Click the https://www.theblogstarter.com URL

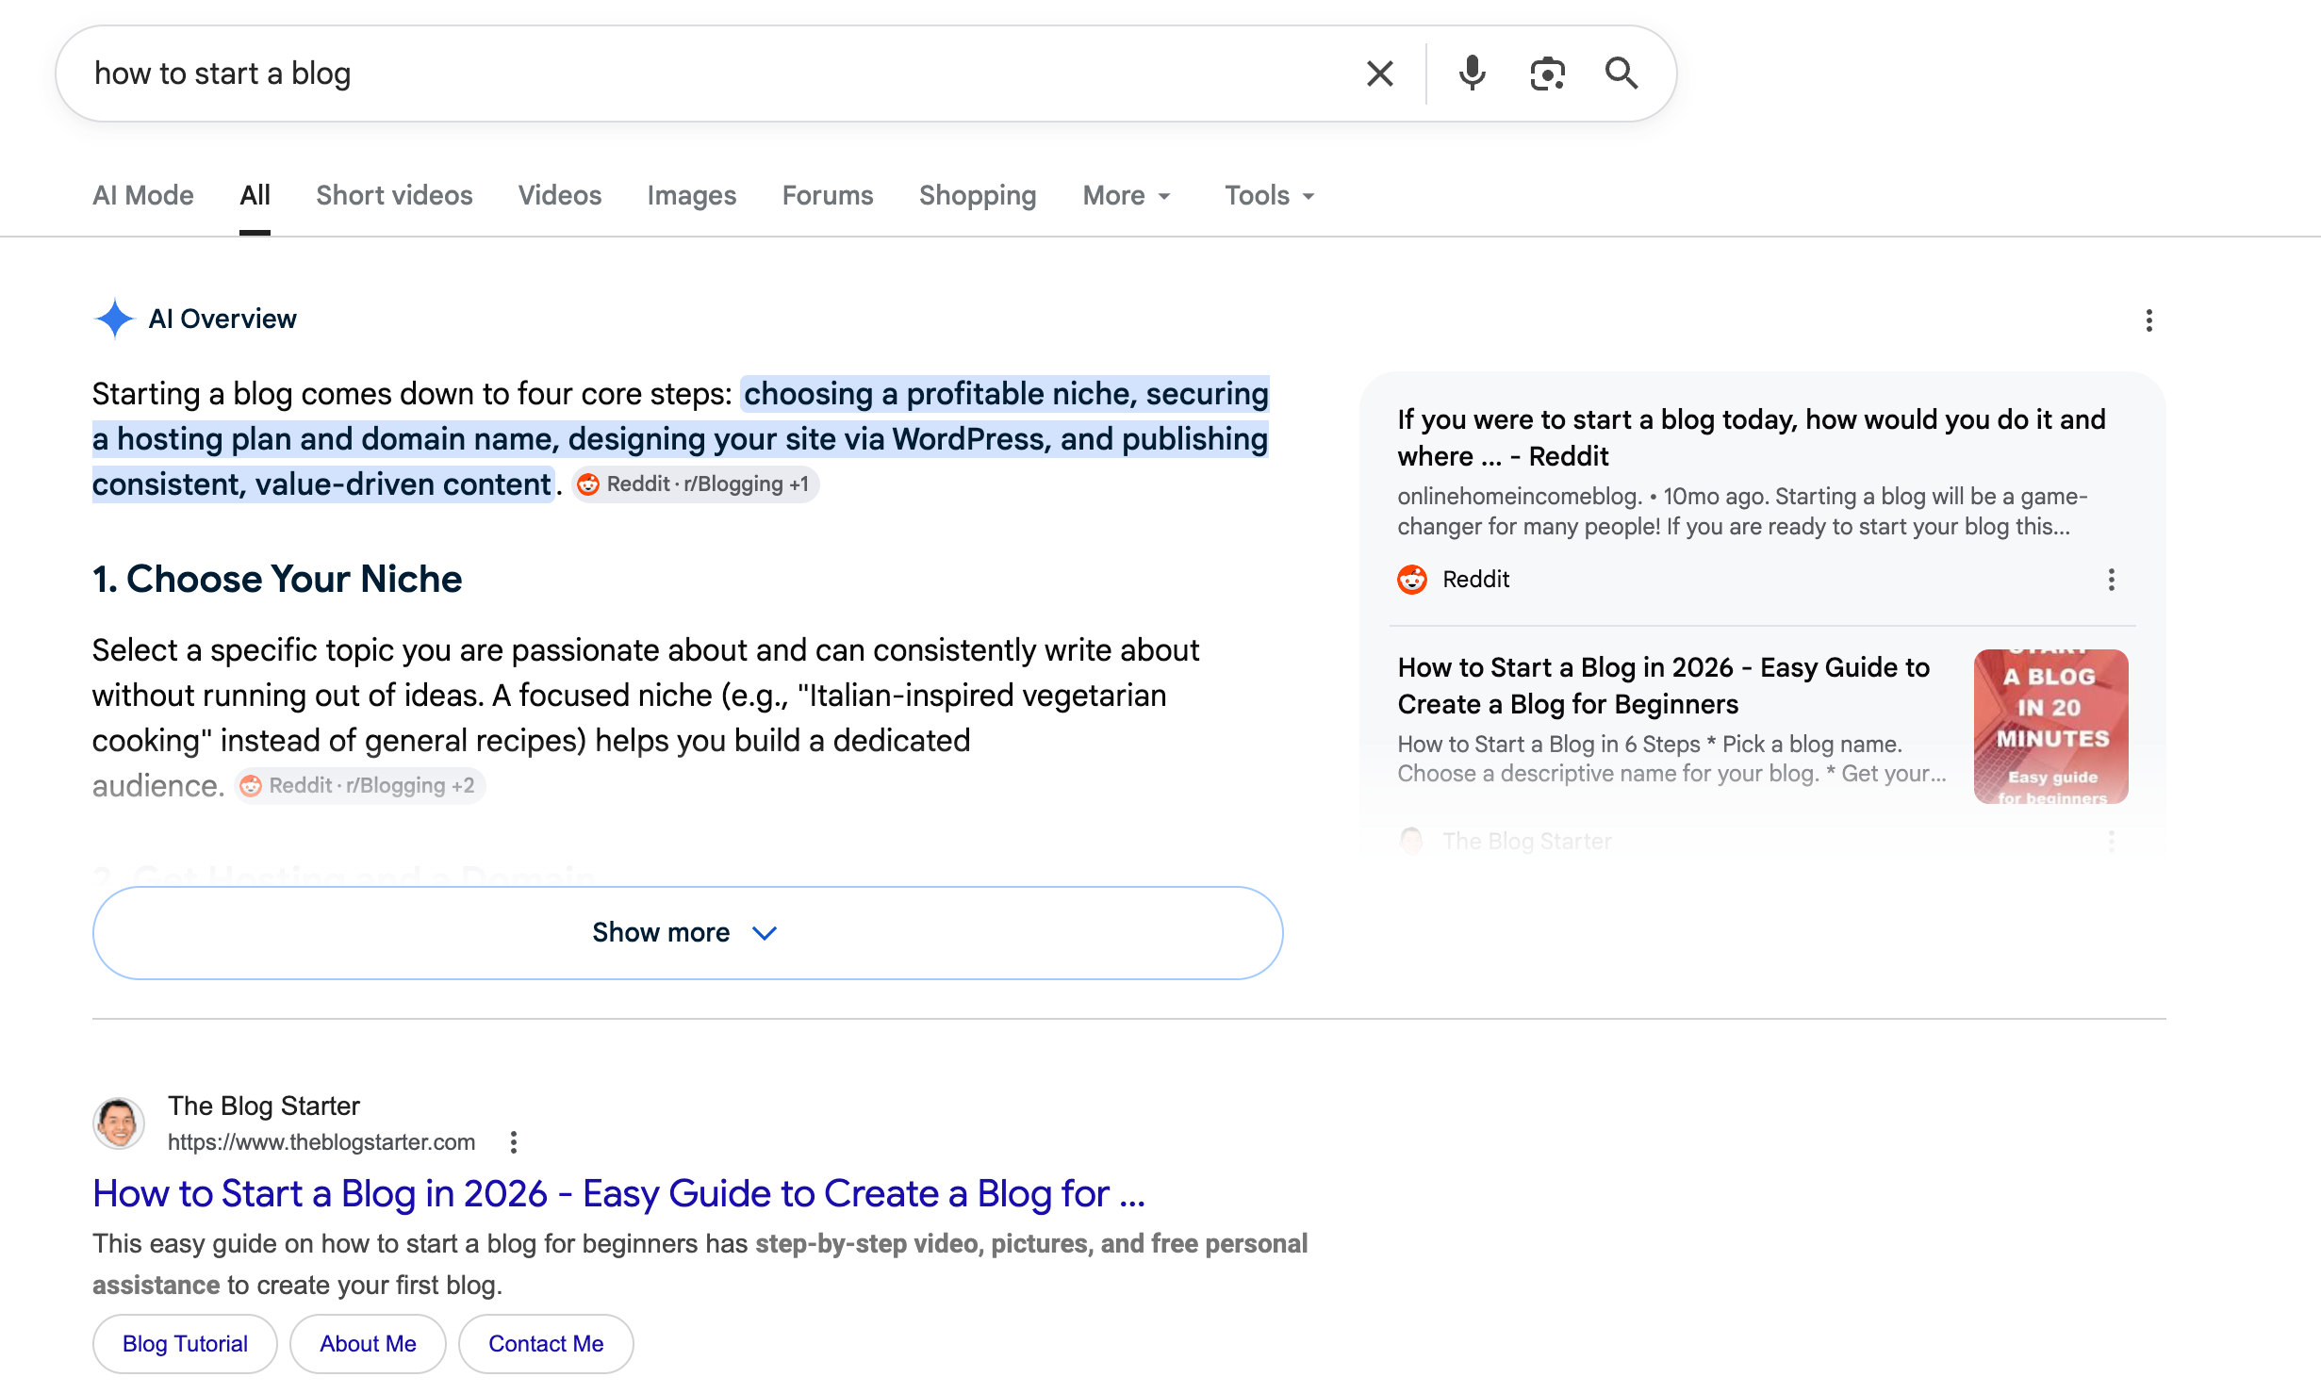321,1142
